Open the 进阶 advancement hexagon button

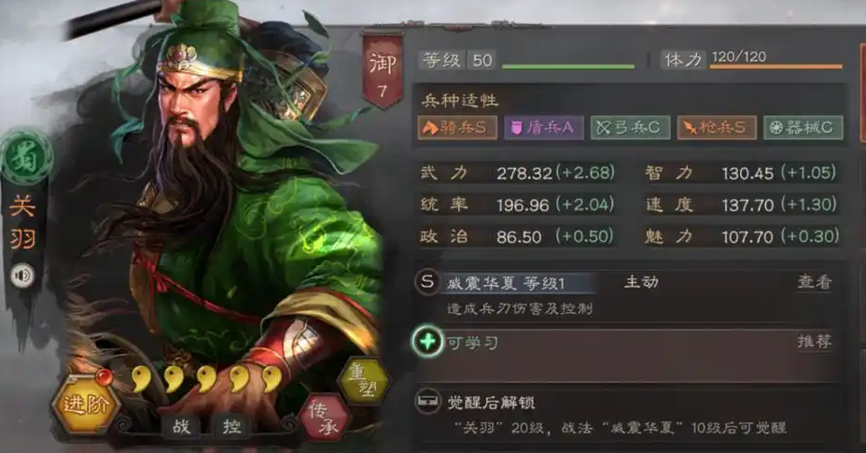(x=86, y=404)
